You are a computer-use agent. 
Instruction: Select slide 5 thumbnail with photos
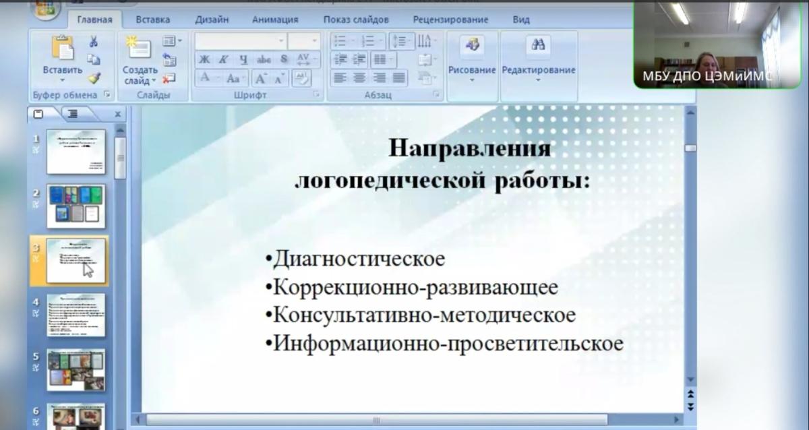pyautogui.click(x=76, y=369)
